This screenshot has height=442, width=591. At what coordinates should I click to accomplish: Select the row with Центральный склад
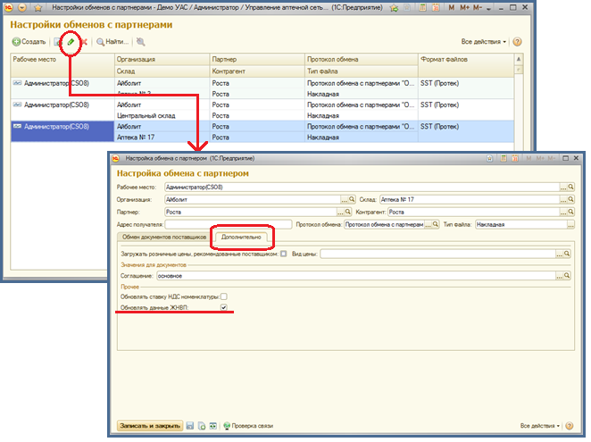[262, 110]
